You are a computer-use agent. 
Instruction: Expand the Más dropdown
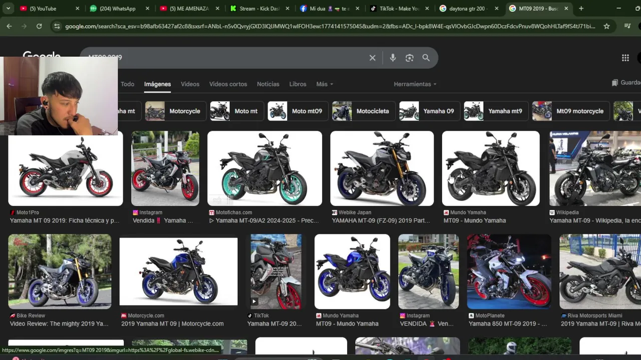(x=325, y=84)
